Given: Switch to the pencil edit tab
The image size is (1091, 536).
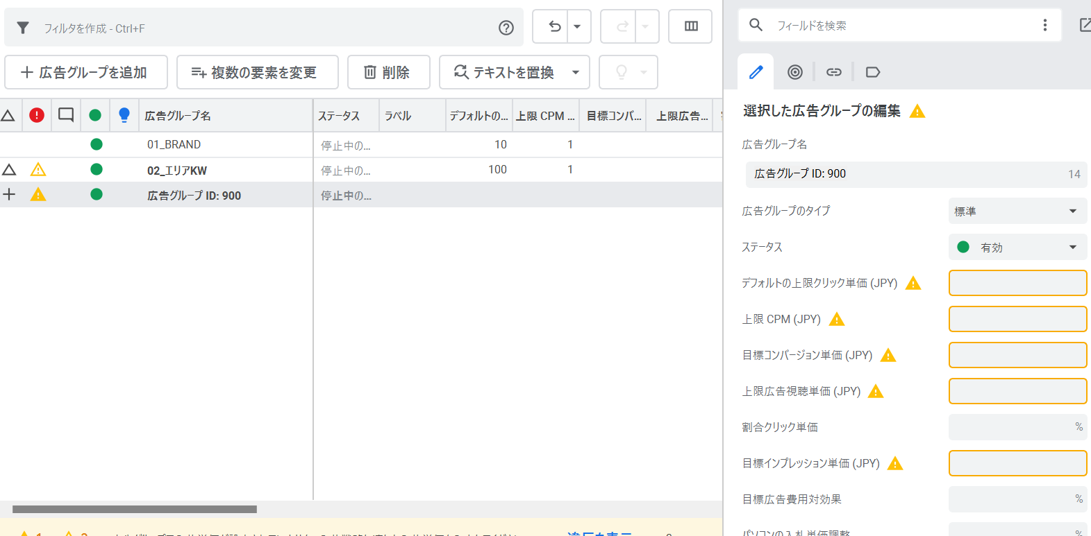Looking at the screenshot, I should [x=756, y=71].
